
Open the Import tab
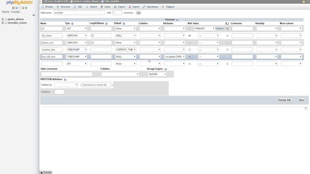pos(134,7)
